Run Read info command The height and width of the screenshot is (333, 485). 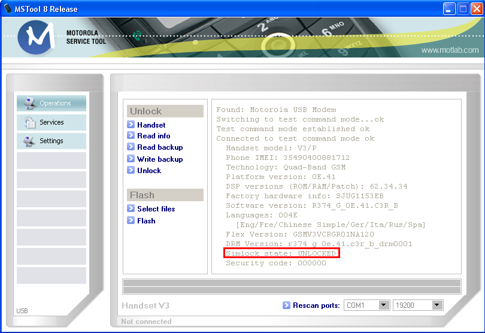click(154, 136)
